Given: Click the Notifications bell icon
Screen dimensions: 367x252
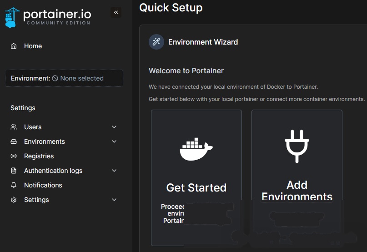Looking at the screenshot, I should tap(14, 185).
